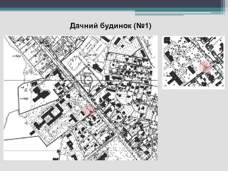Click the pink highlight circle on inset map
This screenshot has width=228, height=171.
(x=206, y=66)
